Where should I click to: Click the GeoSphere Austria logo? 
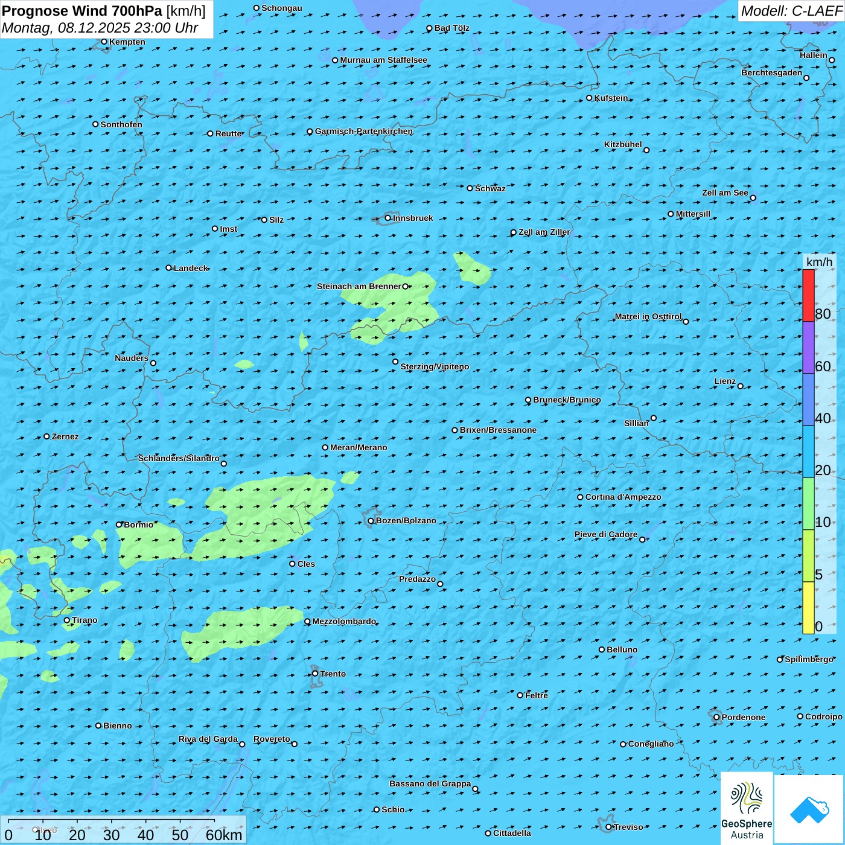tap(747, 808)
